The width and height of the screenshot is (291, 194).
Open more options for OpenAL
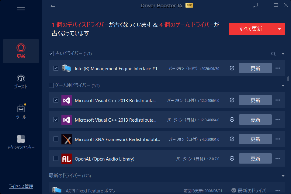278,158
